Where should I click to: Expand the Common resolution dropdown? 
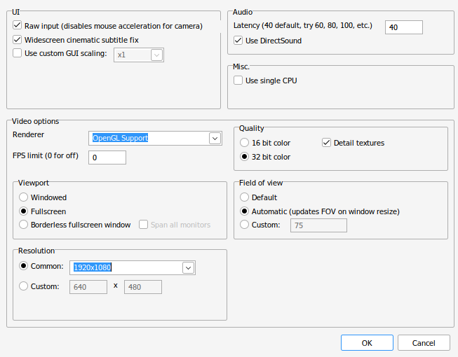(189, 267)
